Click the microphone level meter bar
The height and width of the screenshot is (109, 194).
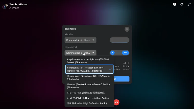click(119, 40)
